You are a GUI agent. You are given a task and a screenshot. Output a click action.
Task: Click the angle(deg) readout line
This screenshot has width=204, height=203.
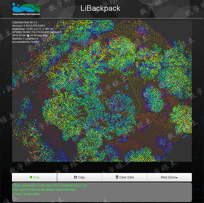pos(33,29)
